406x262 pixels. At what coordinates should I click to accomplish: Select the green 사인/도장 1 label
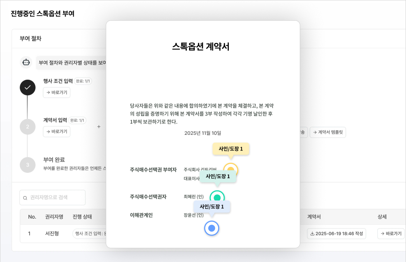[x=217, y=176]
